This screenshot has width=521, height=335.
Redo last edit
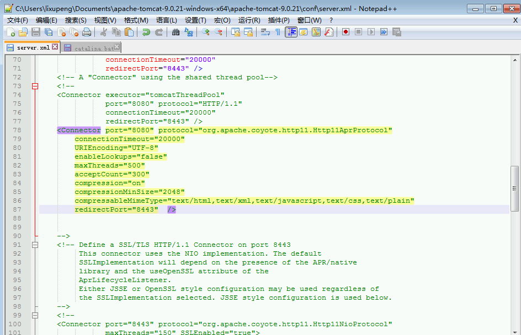coord(159,32)
